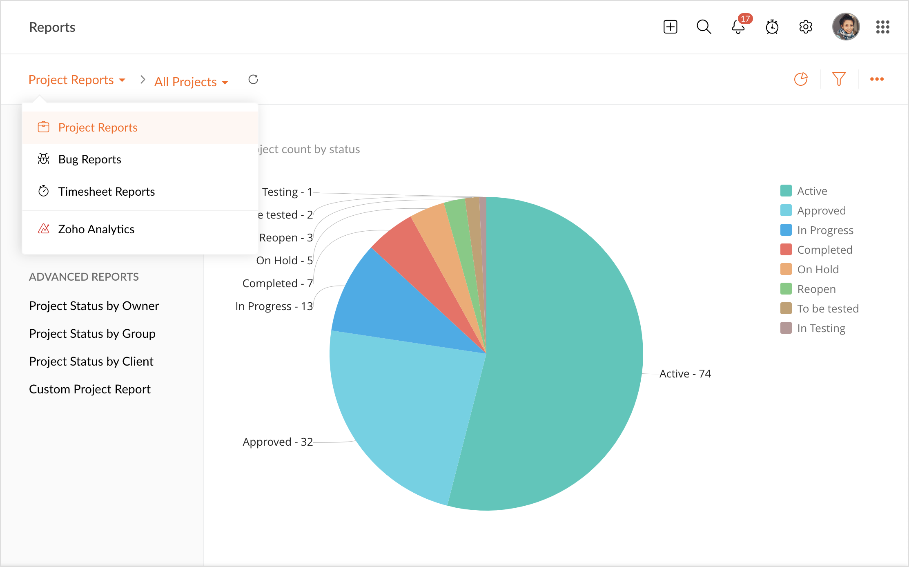Screen dimensions: 909x567
Task: Toggle the In Progress legend entry
Action: click(x=825, y=230)
